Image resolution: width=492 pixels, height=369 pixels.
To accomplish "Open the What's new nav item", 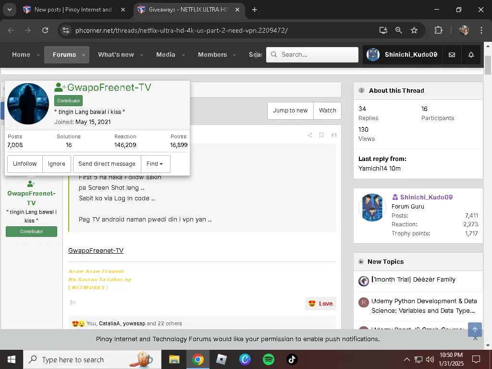I will pos(116,55).
